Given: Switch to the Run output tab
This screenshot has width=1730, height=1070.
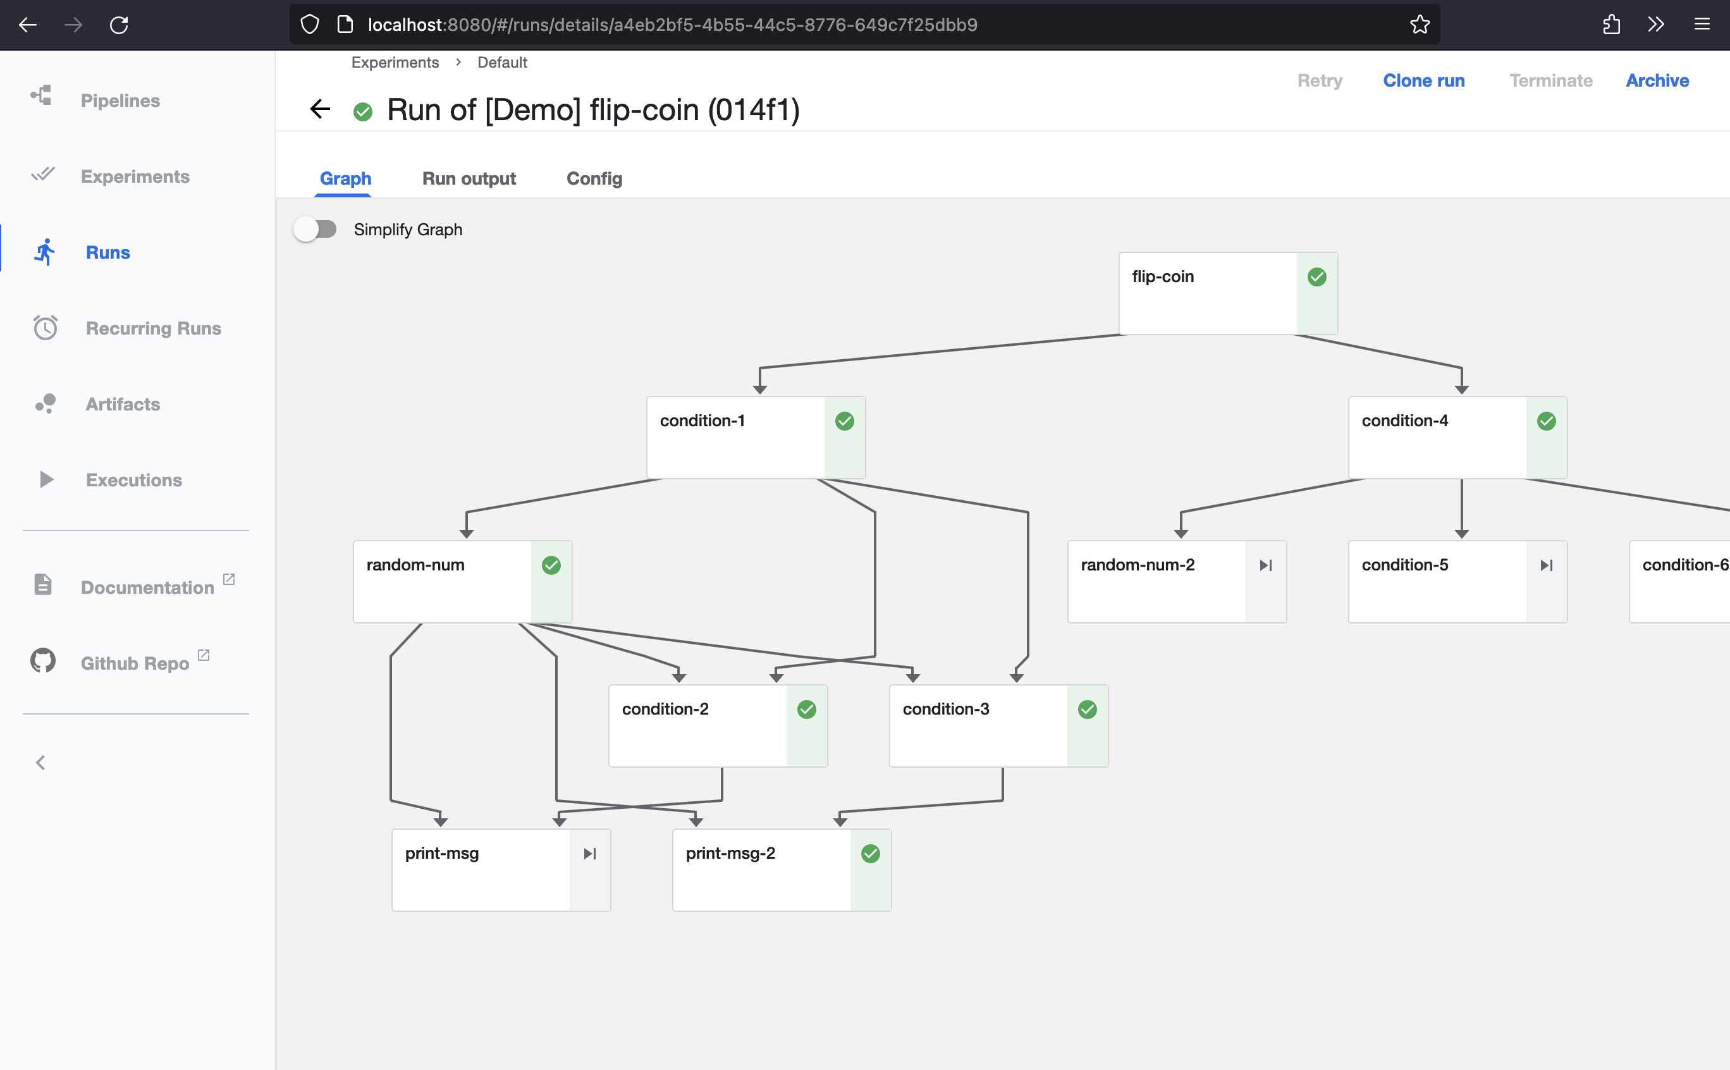Looking at the screenshot, I should pyautogui.click(x=469, y=178).
